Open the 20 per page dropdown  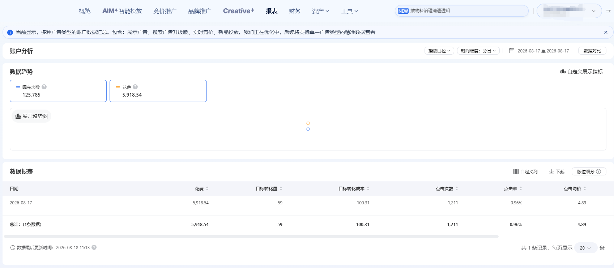pyautogui.click(x=585, y=248)
